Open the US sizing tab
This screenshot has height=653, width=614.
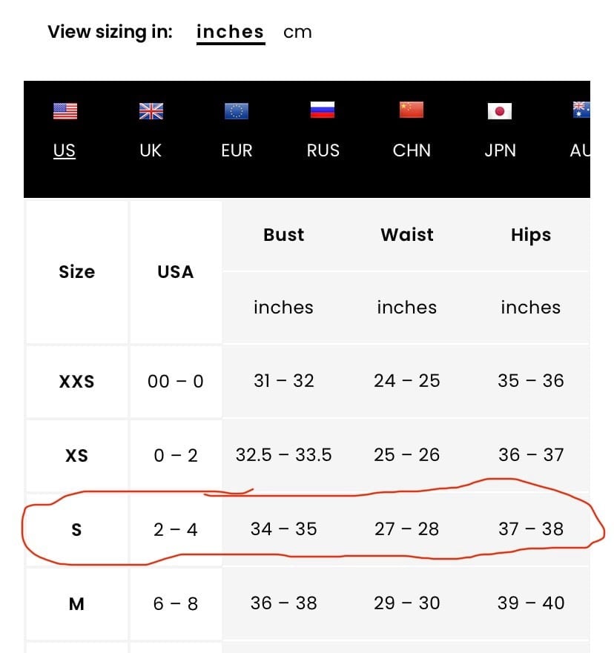point(65,150)
